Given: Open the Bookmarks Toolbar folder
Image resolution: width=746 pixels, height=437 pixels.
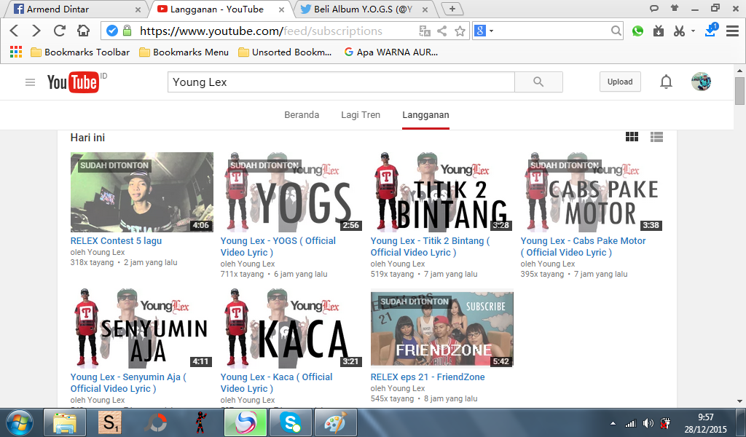Looking at the screenshot, I should click(80, 52).
